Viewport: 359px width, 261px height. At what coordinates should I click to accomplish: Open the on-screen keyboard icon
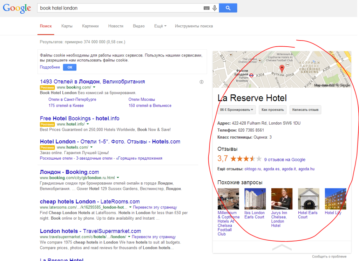pos(206,8)
